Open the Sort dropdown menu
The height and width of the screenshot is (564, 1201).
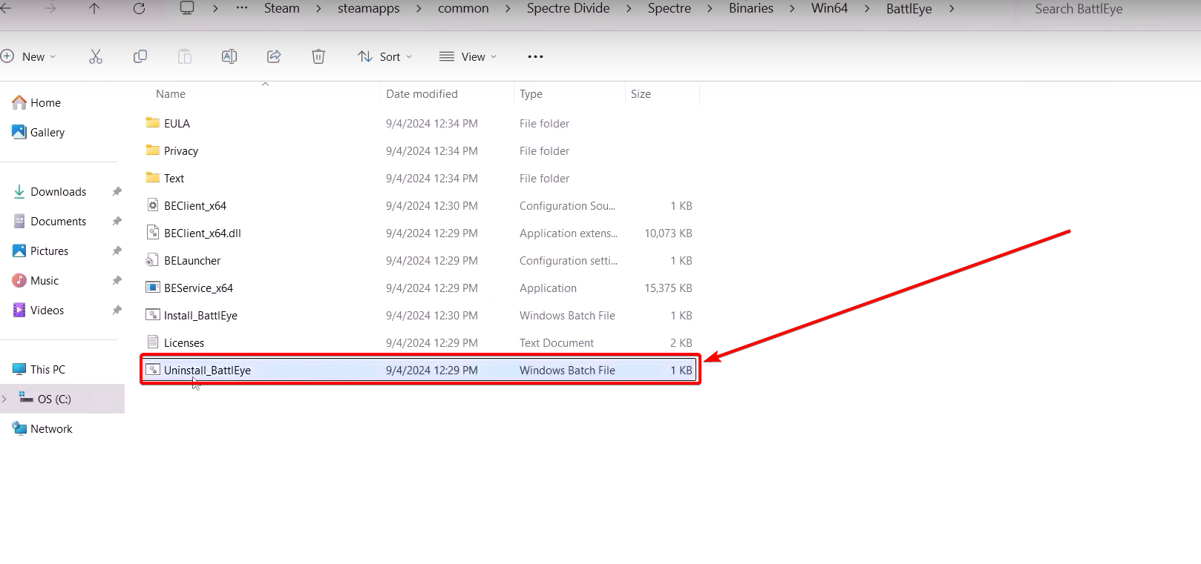pyautogui.click(x=385, y=56)
